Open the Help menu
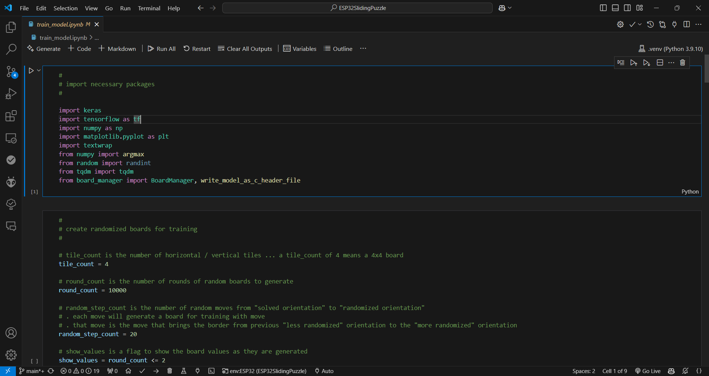 [174, 8]
